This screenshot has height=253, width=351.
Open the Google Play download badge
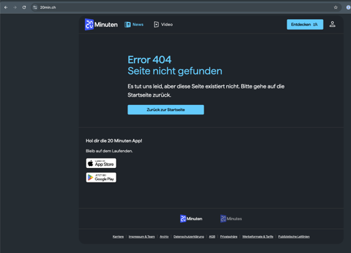tap(101, 178)
